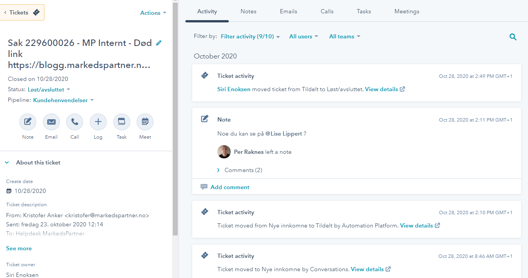Compose Email via envelope icon

[x=51, y=122]
